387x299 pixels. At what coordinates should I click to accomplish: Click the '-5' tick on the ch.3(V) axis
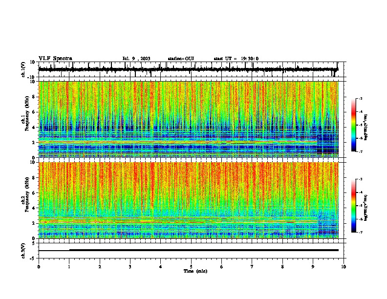coord(33,258)
